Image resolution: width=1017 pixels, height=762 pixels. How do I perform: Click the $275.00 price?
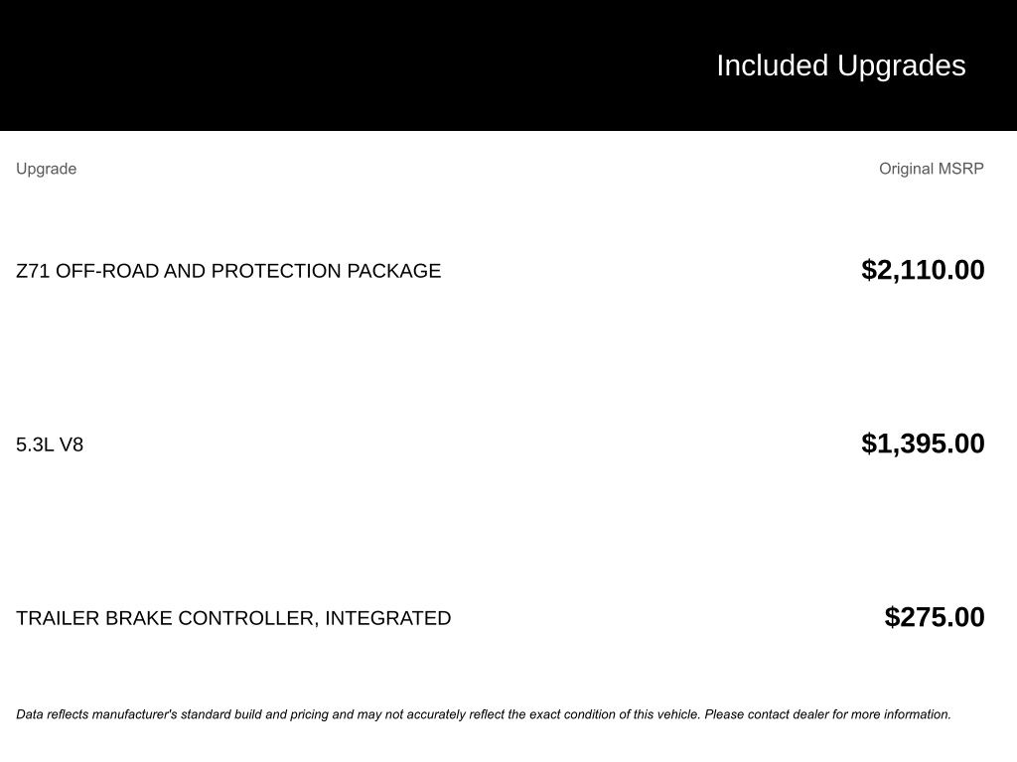coord(935,617)
